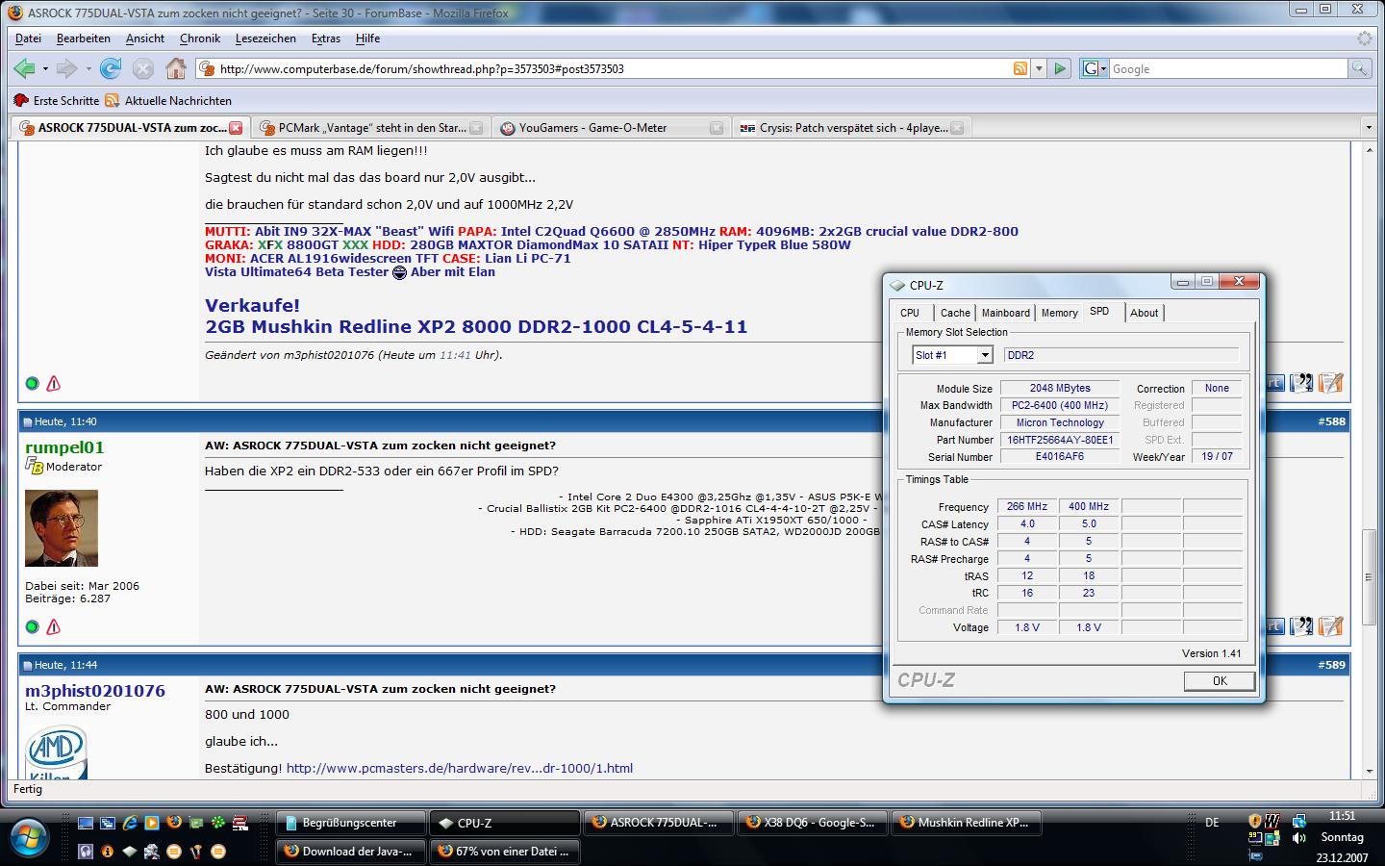Click the DE language bar indicator
This screenshot has width=1385, height=866.
(1212, 823)
